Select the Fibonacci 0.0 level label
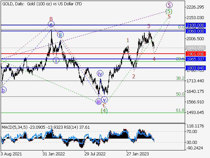This screenshot has width=210, height=158. click(181, 27)
